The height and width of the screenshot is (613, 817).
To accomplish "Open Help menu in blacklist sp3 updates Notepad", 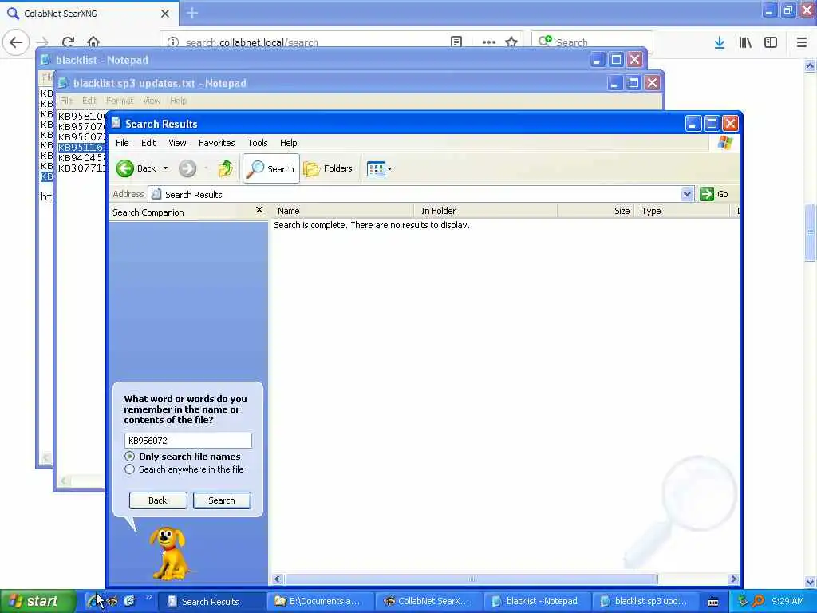I will pyautogui.click(x=178, y=101).
